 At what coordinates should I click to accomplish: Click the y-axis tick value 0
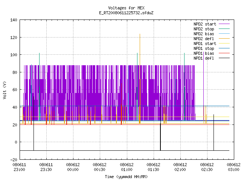tap(16, 142)
